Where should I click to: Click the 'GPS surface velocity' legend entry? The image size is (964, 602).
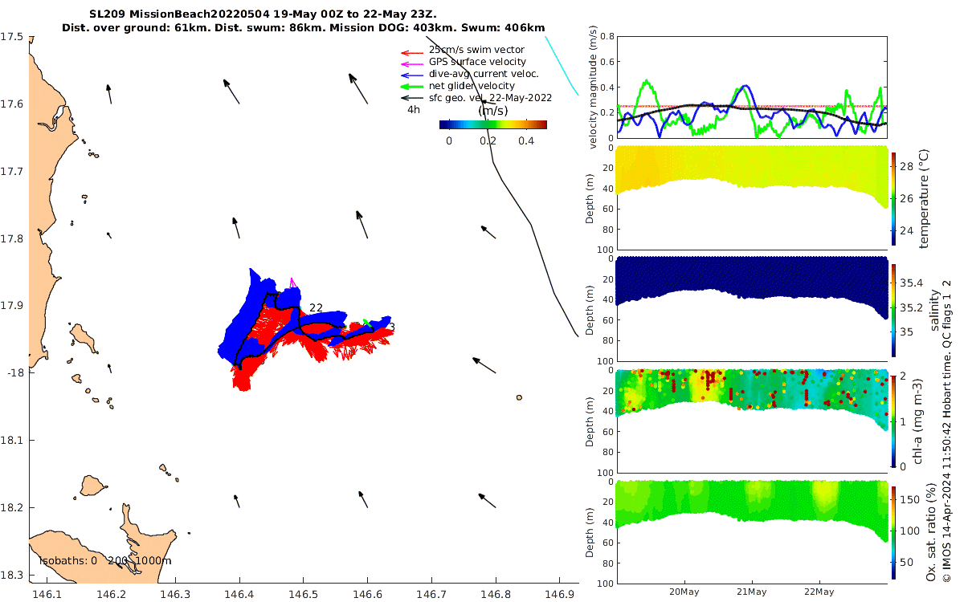[477, 62]
